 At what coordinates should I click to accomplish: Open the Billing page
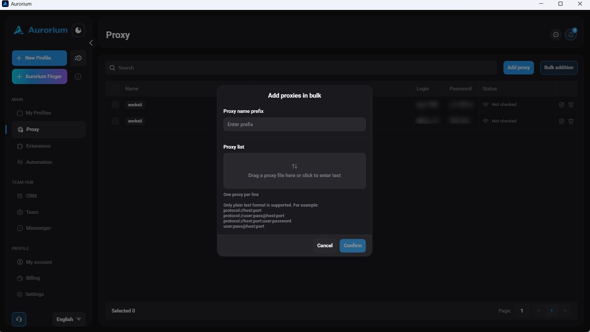point(49,278)
